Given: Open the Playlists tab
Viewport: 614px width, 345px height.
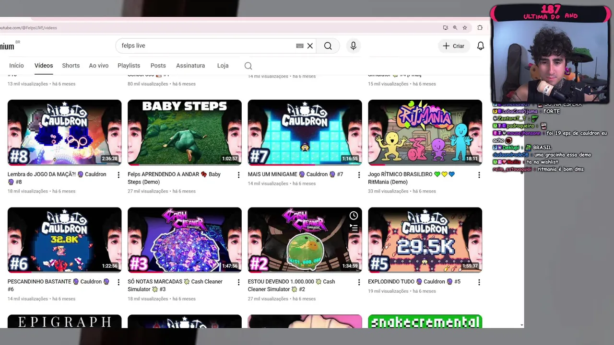Looking at the screenshot, I should pos(129,66).
